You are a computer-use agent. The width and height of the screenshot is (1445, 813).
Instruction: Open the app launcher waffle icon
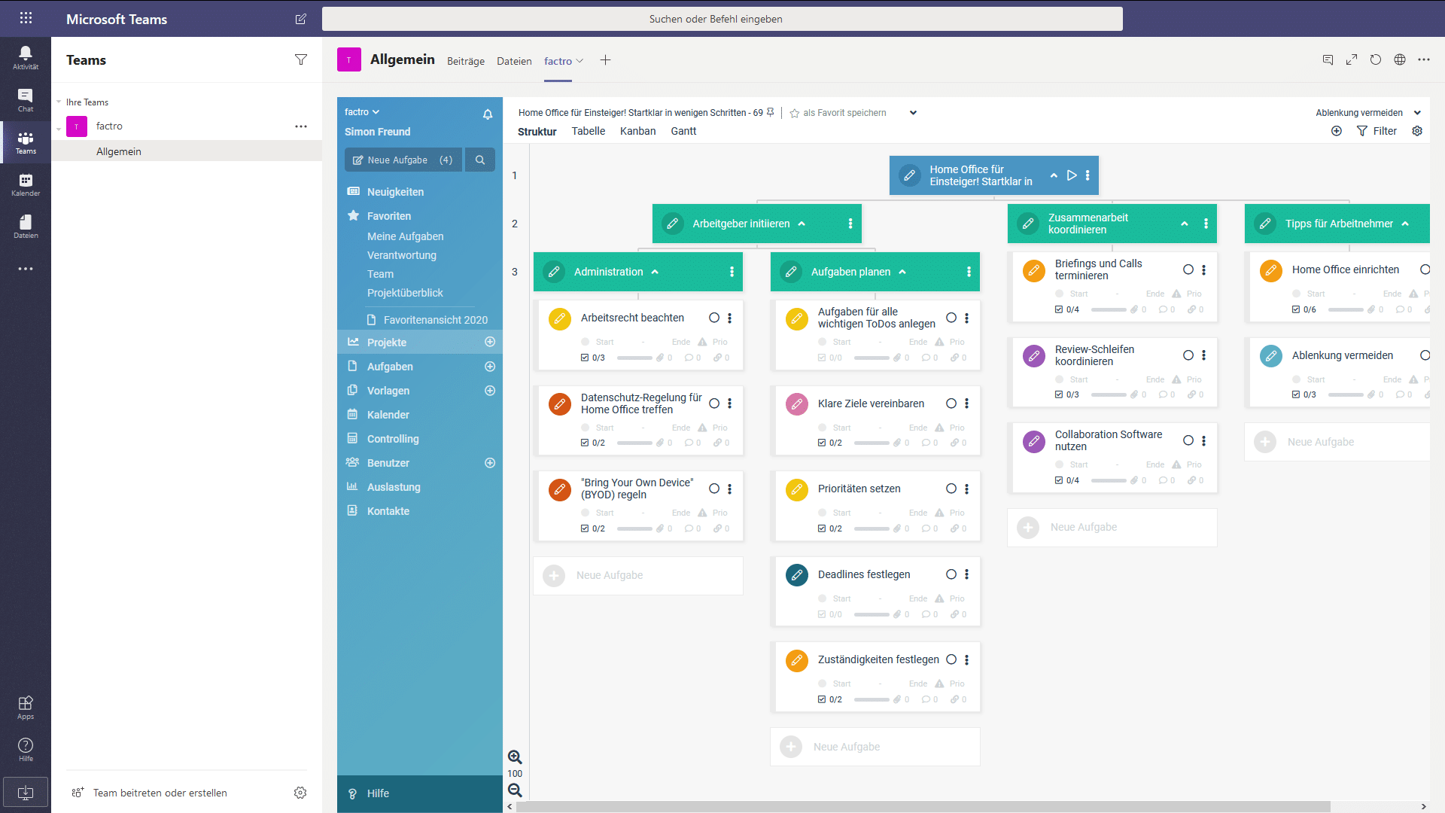click(x=26, y=18)
